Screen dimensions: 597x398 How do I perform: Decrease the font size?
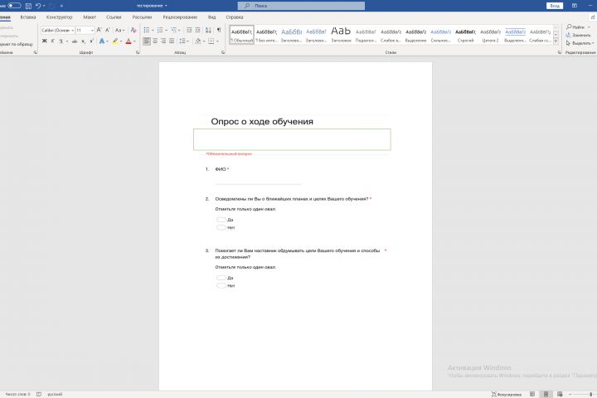click(x=107, y=30)
